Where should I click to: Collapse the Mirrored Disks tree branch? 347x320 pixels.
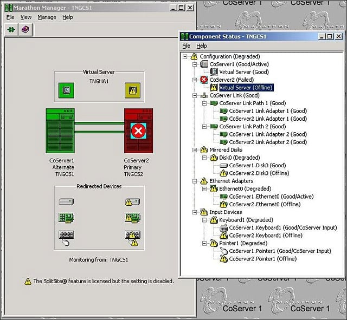click(195, 150)
